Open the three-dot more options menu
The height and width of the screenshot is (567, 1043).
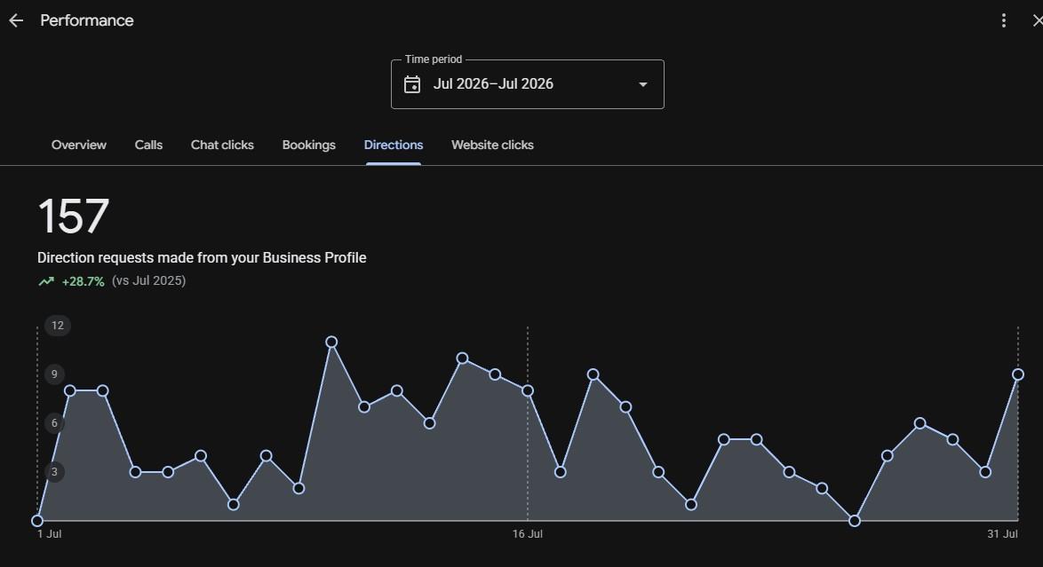coord(1004,20)
